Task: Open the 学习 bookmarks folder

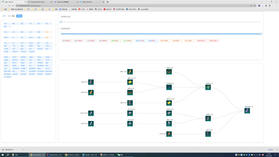Action: coord(28,9)
